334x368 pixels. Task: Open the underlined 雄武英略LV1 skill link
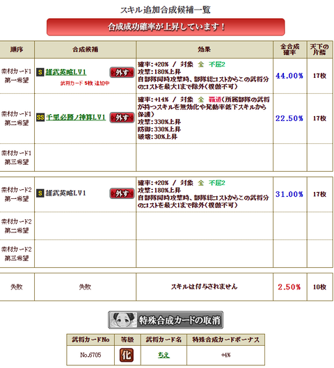(66, 72)
